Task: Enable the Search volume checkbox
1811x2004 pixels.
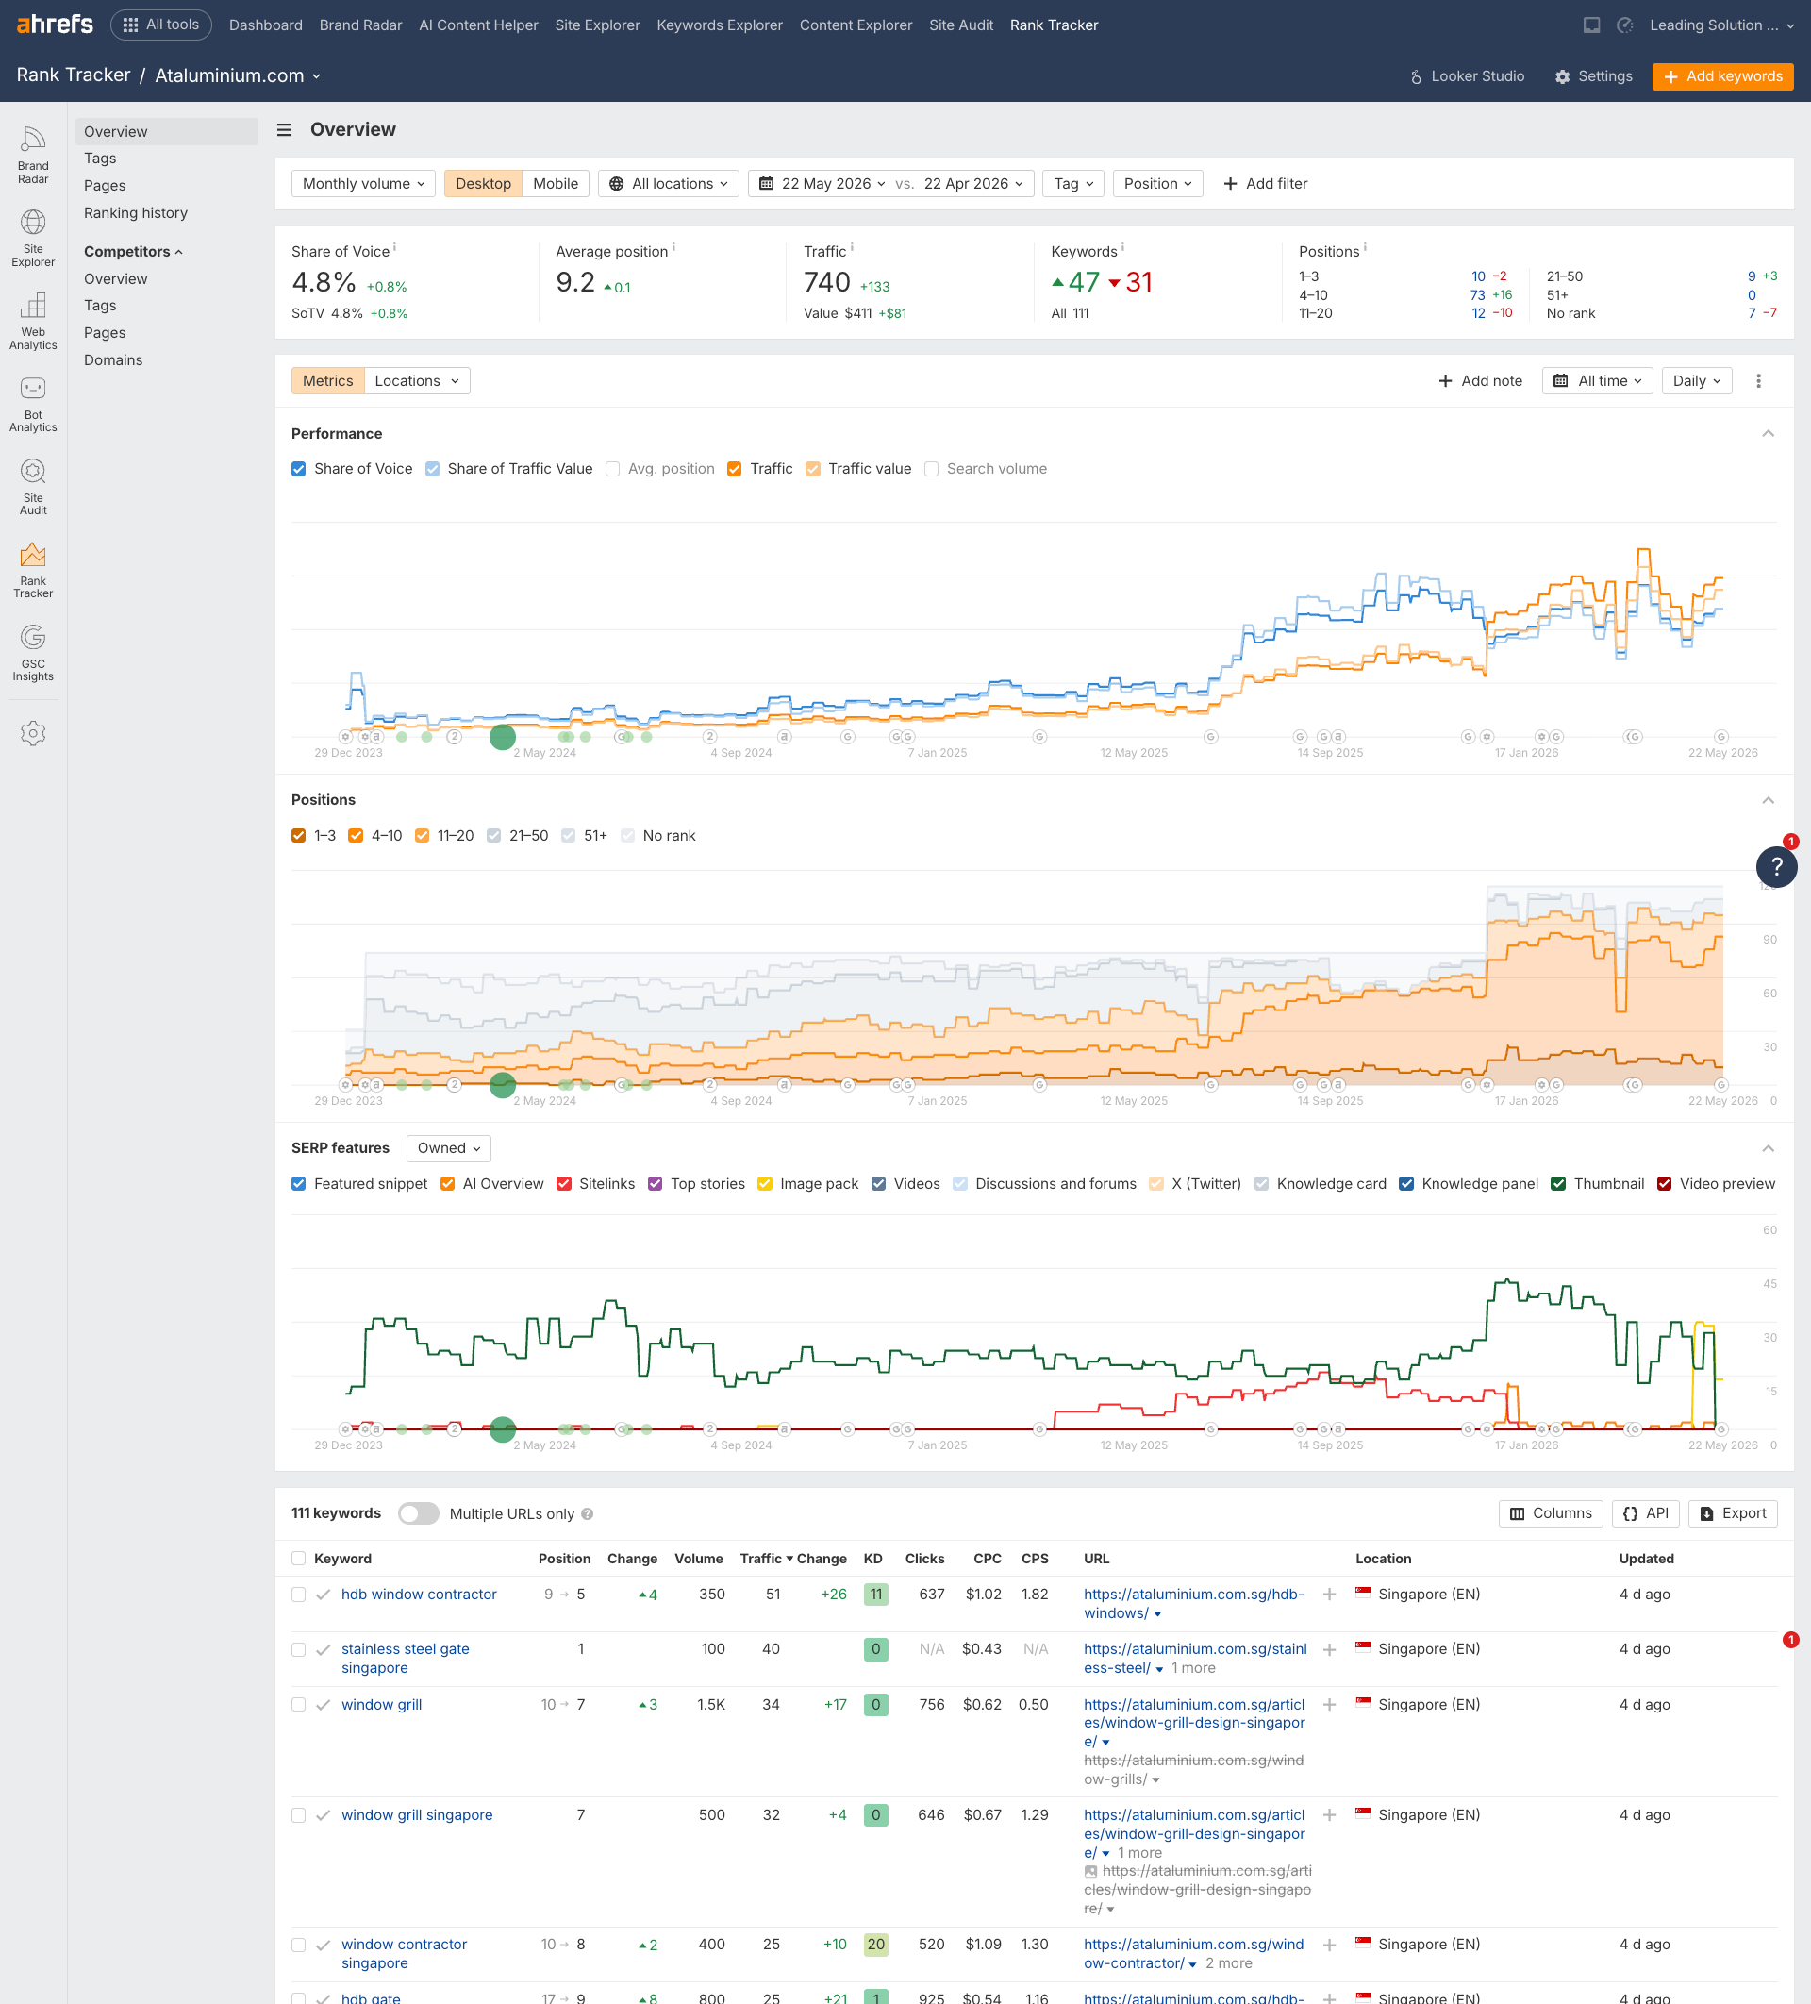Action: [931, 469]
